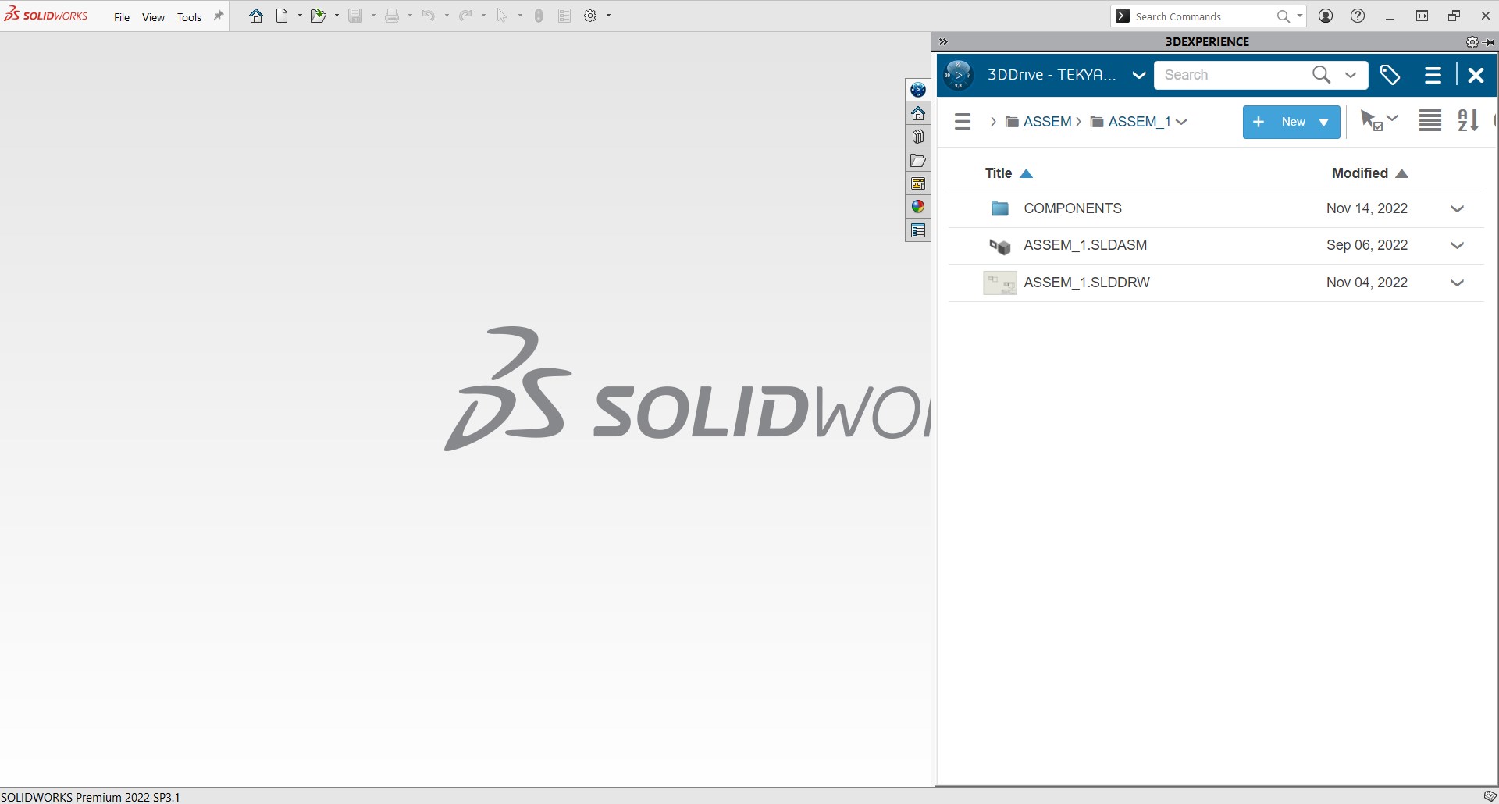Image resolution: width=1499 pixels, height=804 pixels.
Task: Open 3DEXPERIENCE pane settings gear
Action: click(1472, 42)
